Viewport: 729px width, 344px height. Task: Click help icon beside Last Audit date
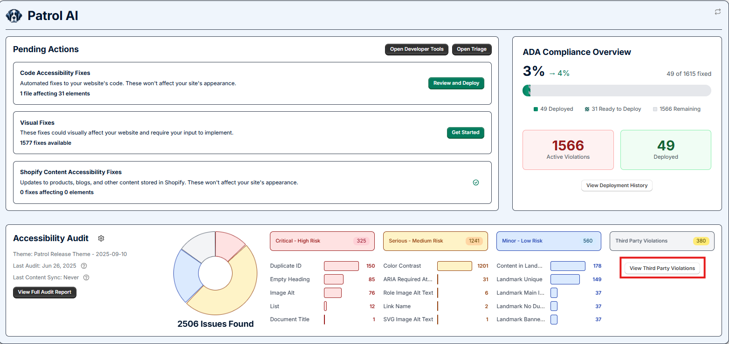click(x=84, y=266)
